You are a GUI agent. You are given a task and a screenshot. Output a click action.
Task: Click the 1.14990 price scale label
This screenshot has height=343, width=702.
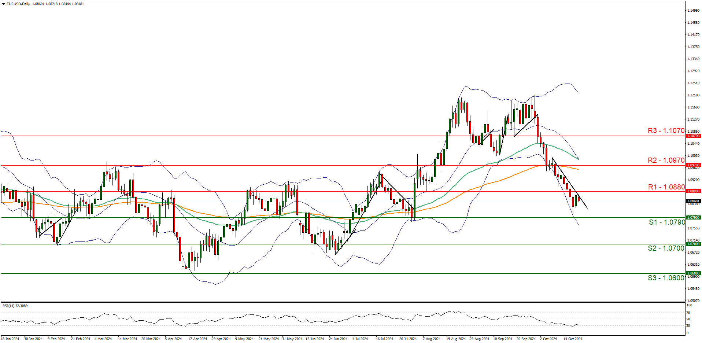(693, 11)
